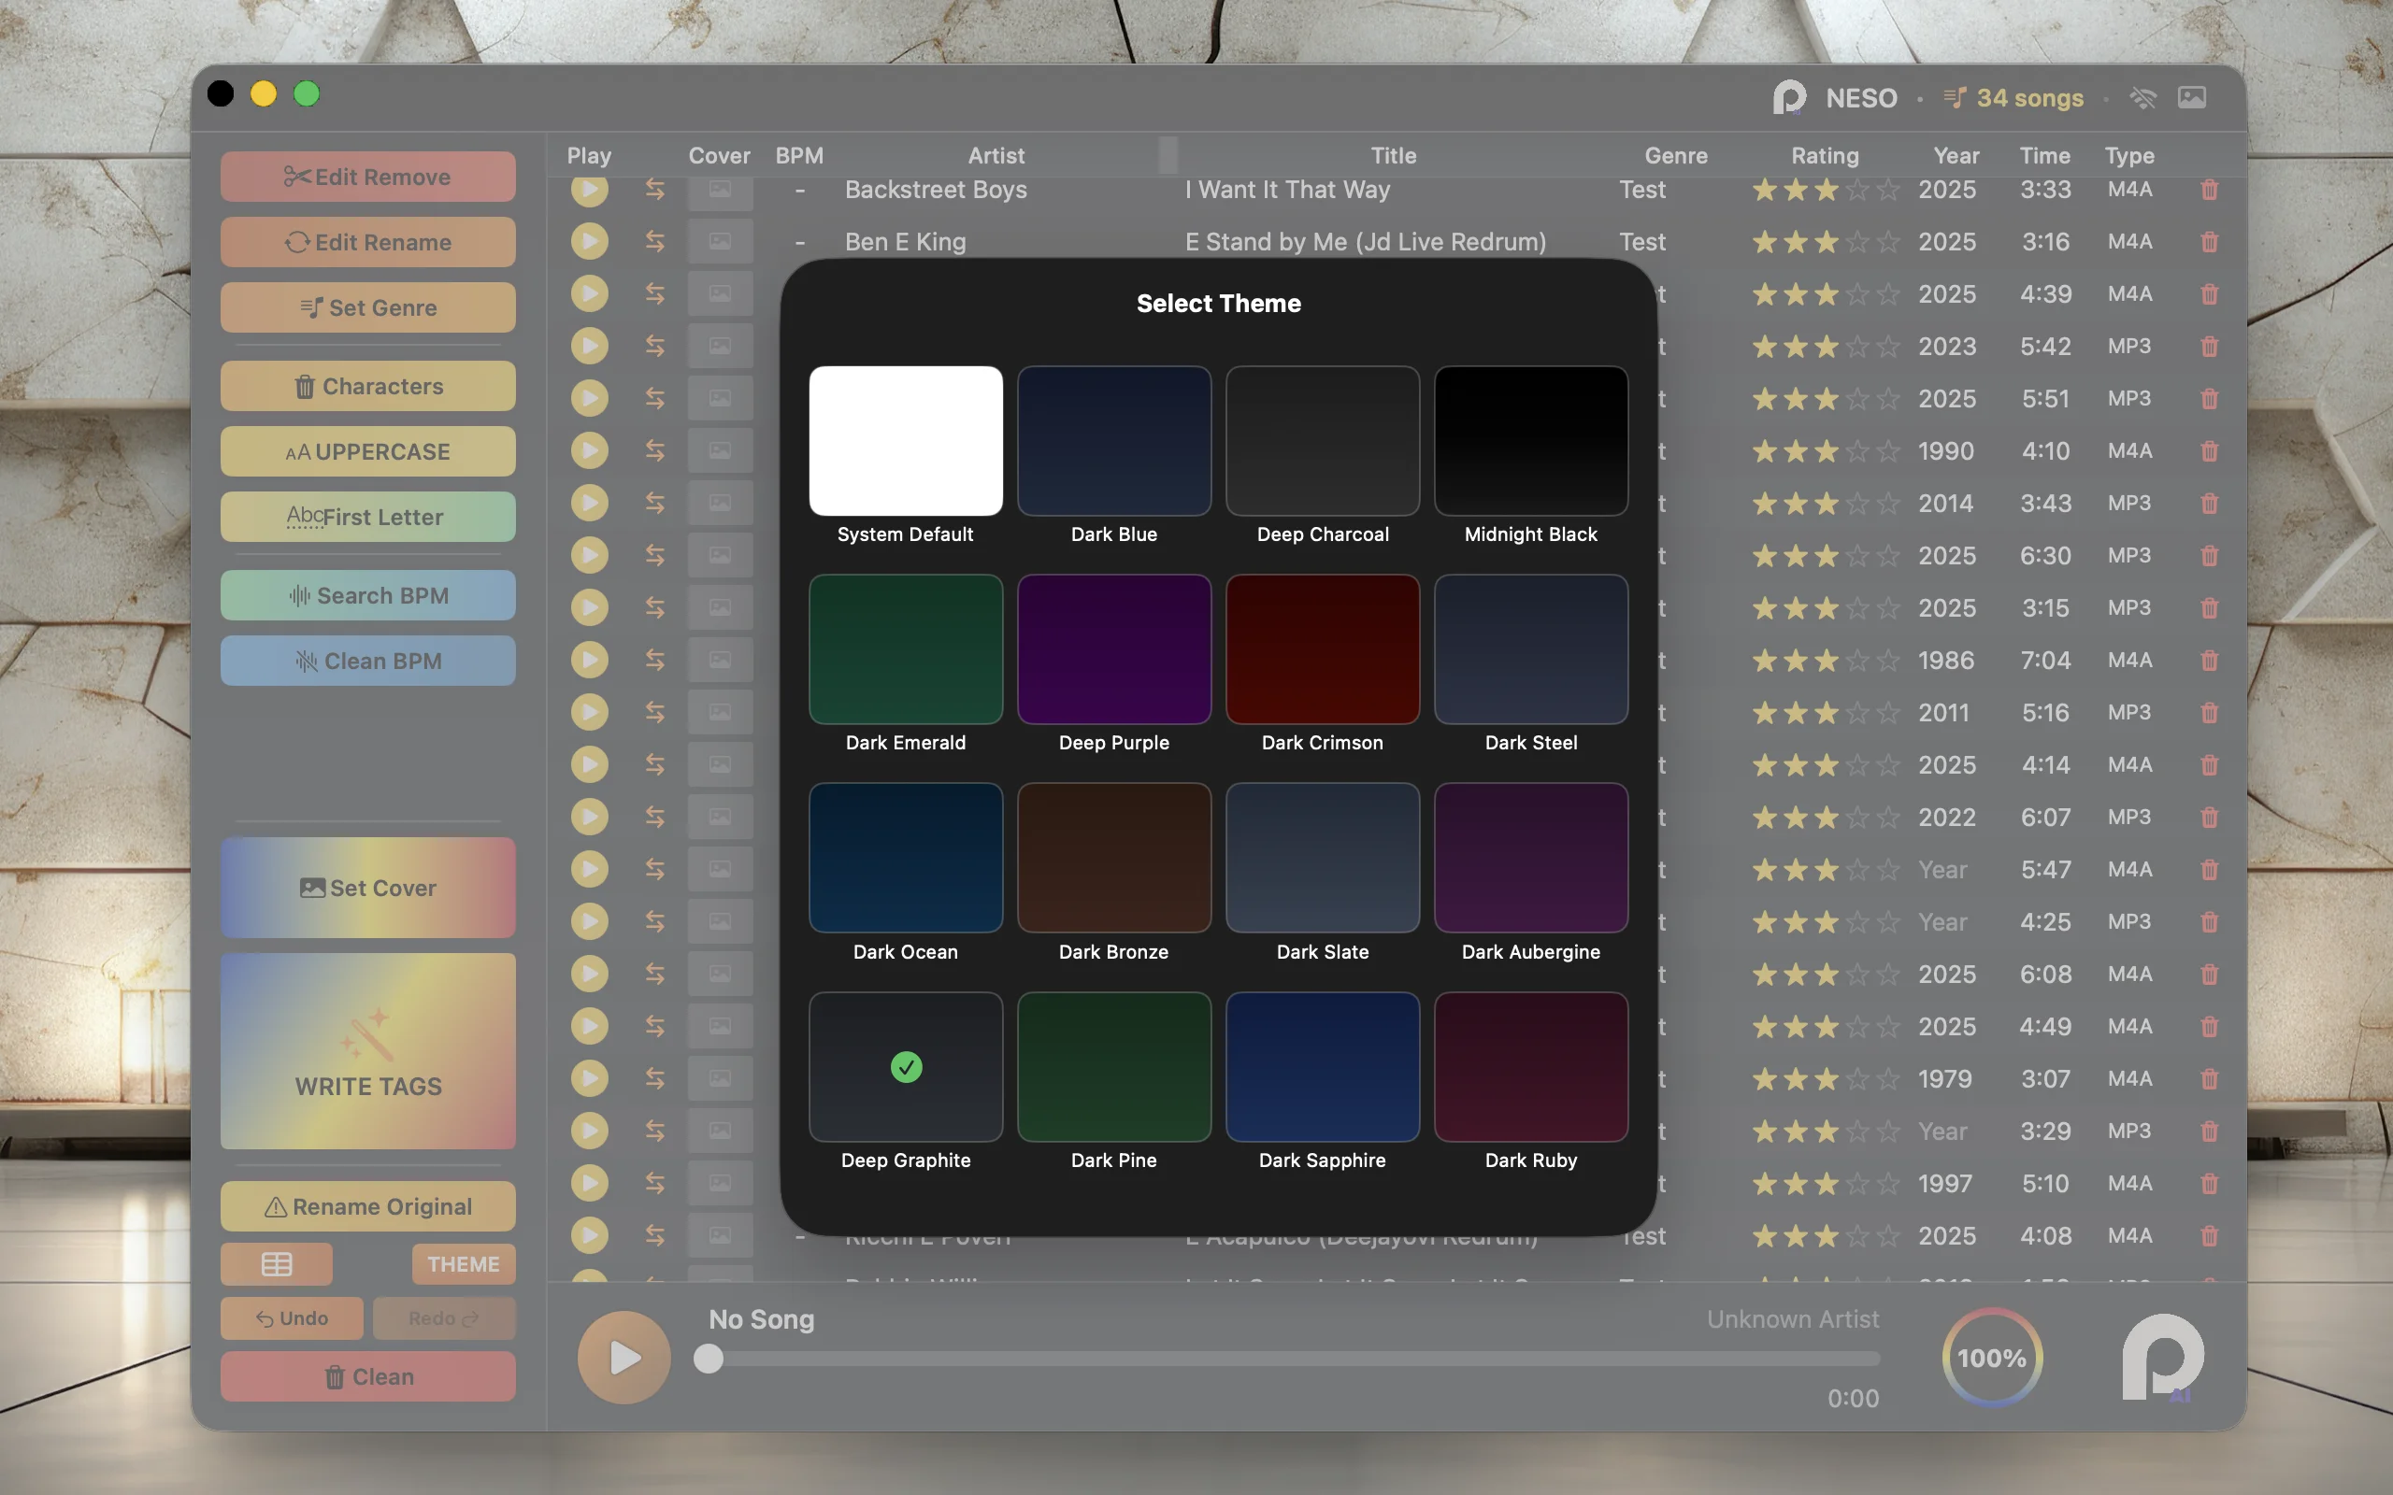The height and width of the screenshot is (1495, 2393).
Task: Click swap arrows icon on Ben E King row
Action: pyautogui.click(x=654, y=241)
